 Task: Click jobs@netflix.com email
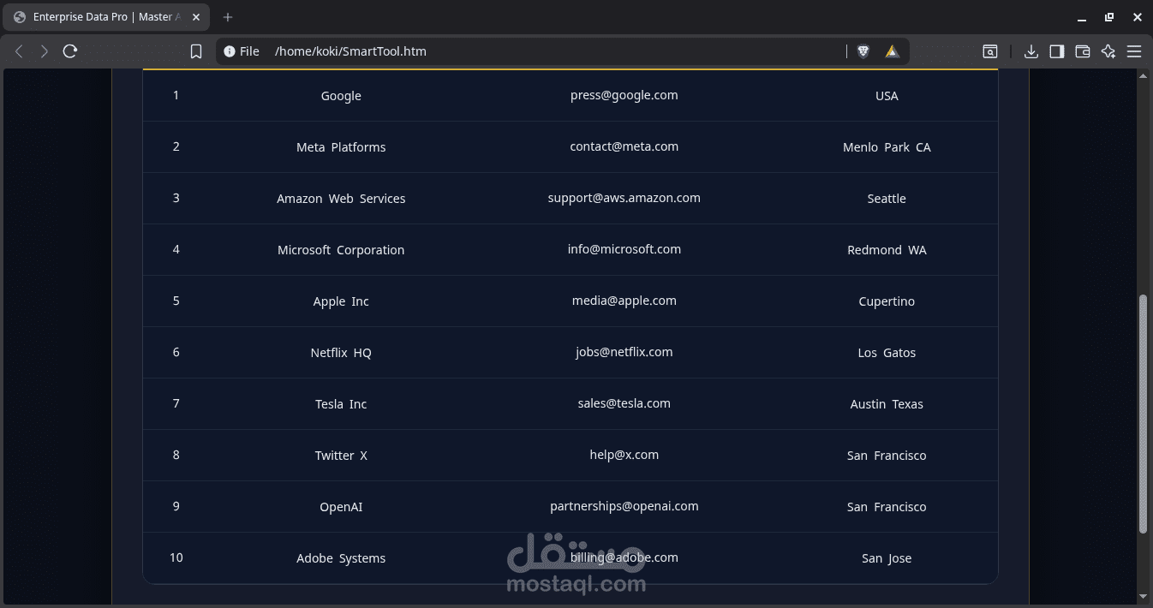[624, 352]
